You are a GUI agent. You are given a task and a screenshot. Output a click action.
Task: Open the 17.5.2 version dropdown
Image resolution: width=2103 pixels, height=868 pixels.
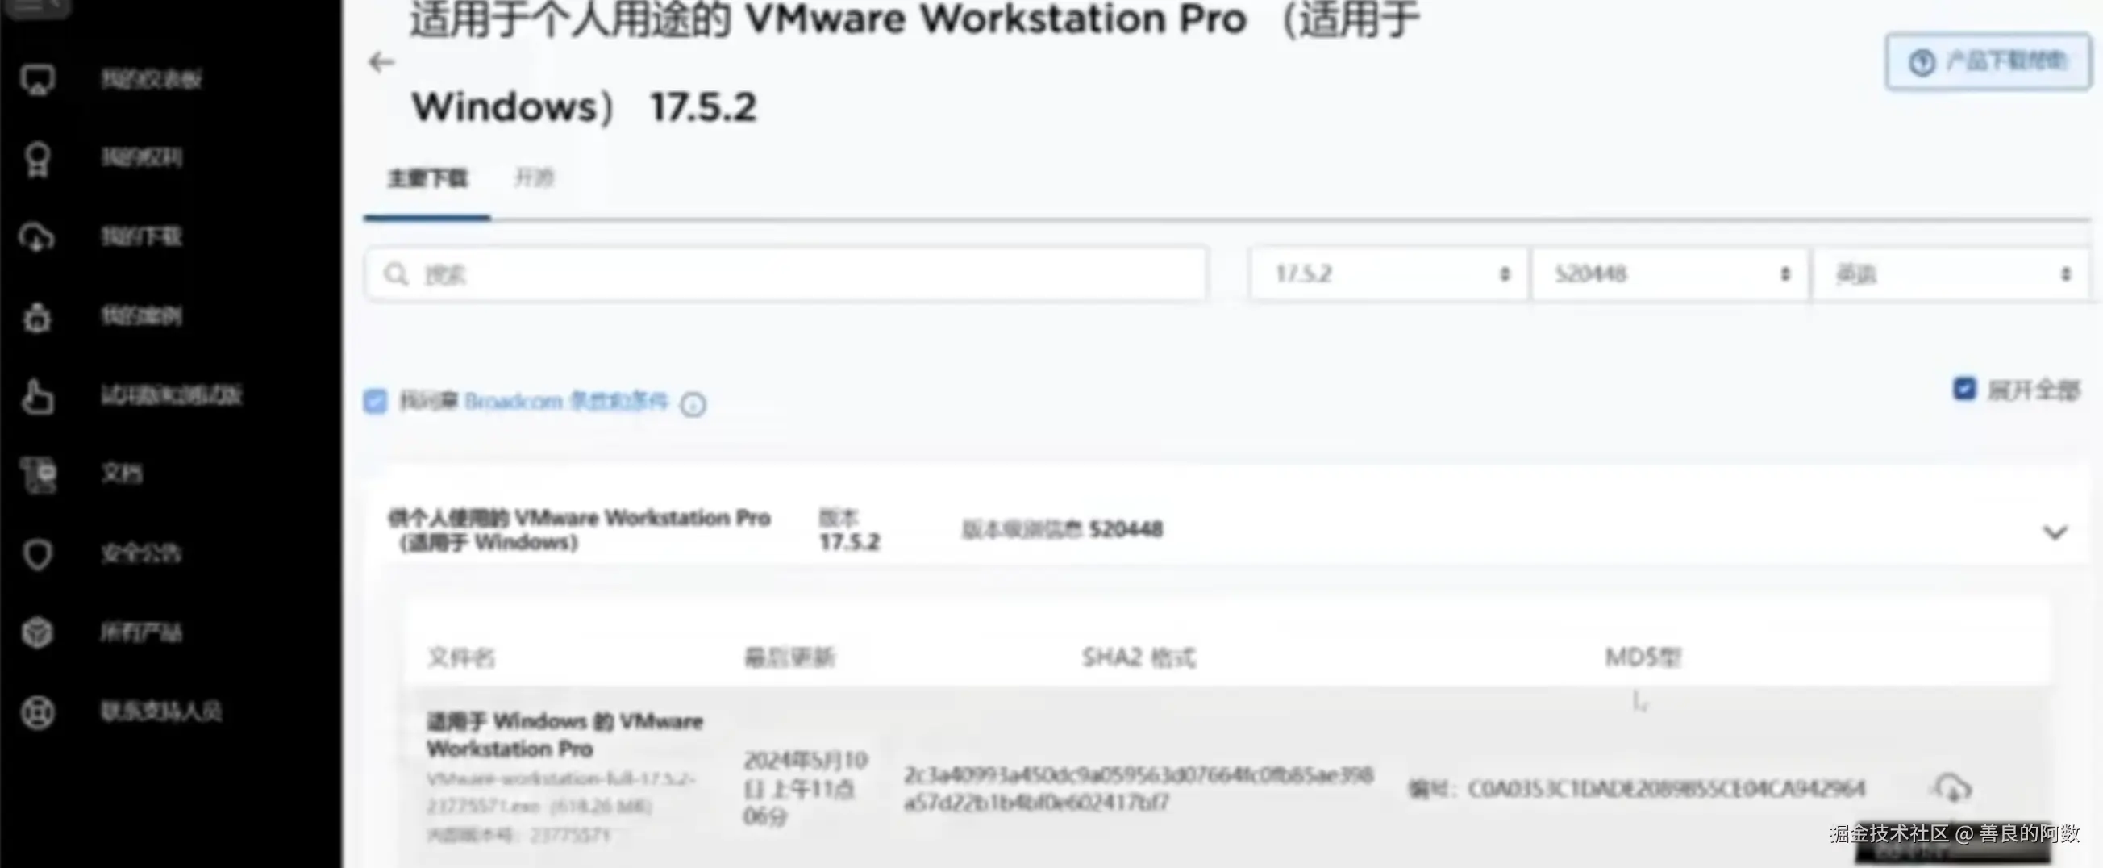pyautogui.click(x=1389, y=274)
